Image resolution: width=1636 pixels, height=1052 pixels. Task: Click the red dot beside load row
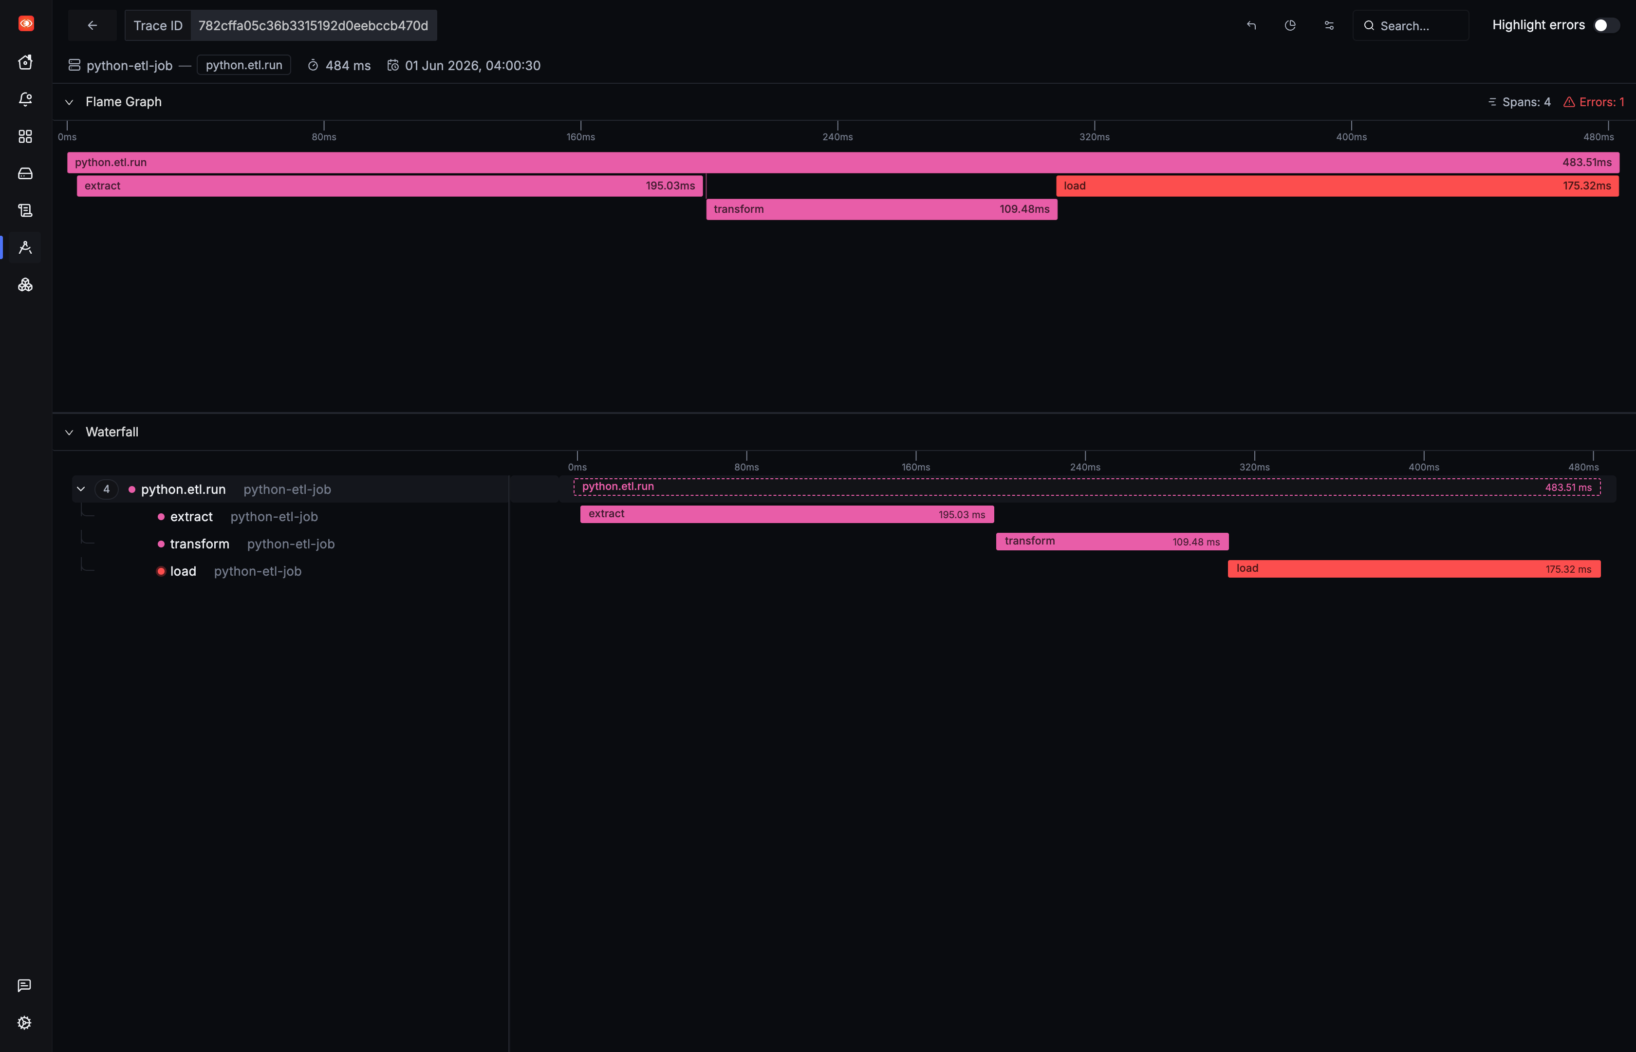[161, 571]
